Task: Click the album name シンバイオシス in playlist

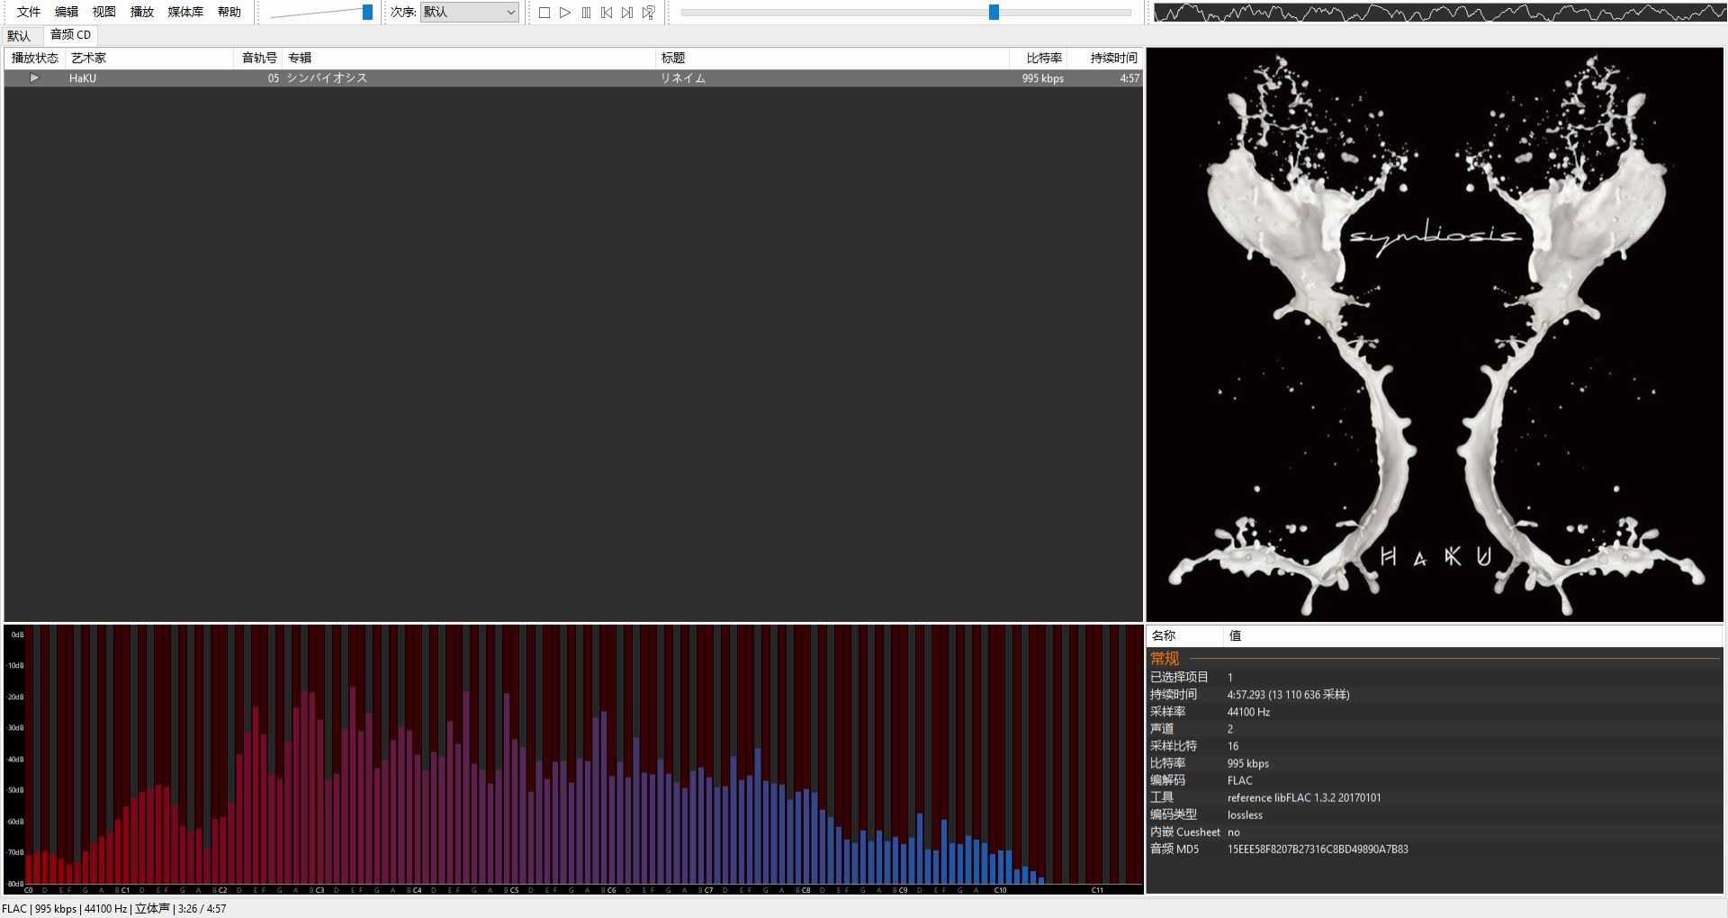Action: [327, 78]
